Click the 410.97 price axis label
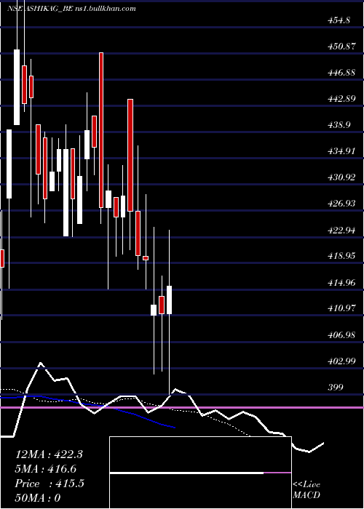The image size is (364, 509). pos(341,309)
